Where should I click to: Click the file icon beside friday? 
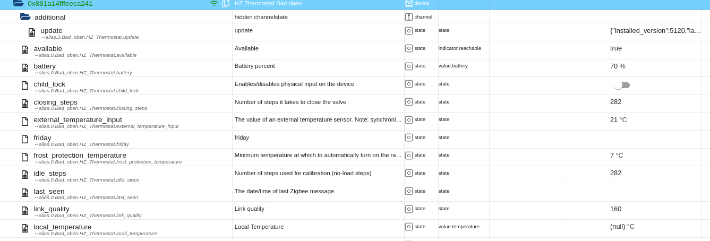tap(25, 139)
